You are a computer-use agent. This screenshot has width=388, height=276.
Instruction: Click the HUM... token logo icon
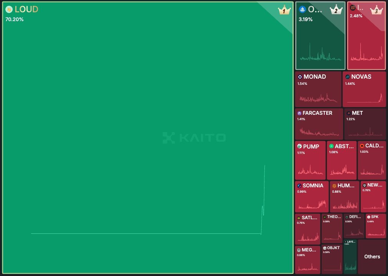tap(334, 186)
